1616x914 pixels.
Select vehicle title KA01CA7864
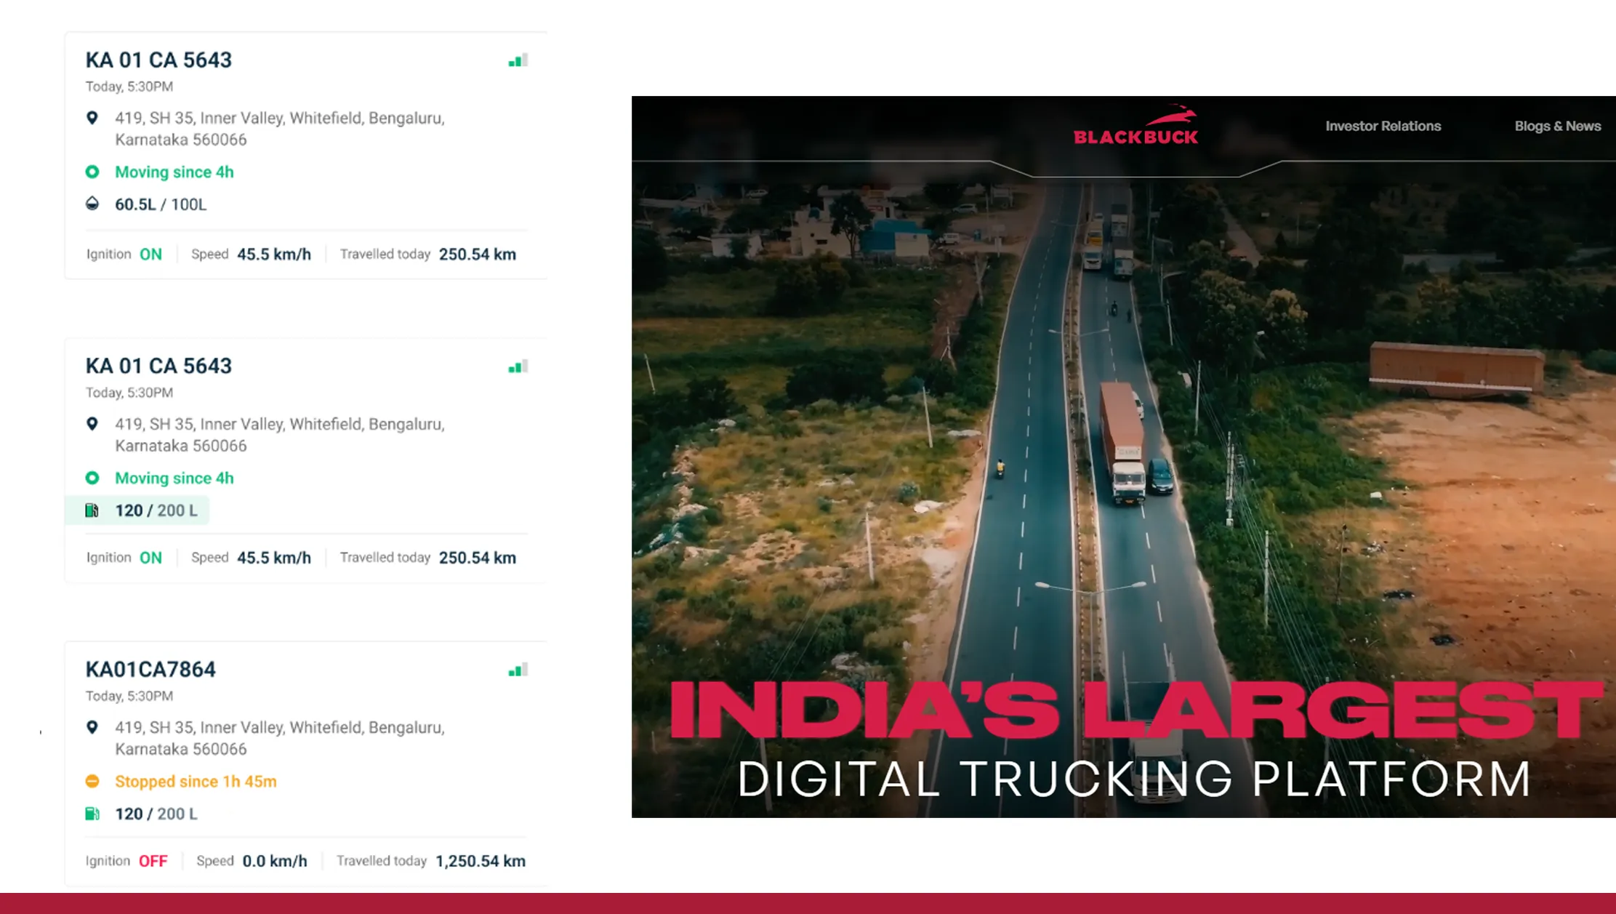coord(150,669)
